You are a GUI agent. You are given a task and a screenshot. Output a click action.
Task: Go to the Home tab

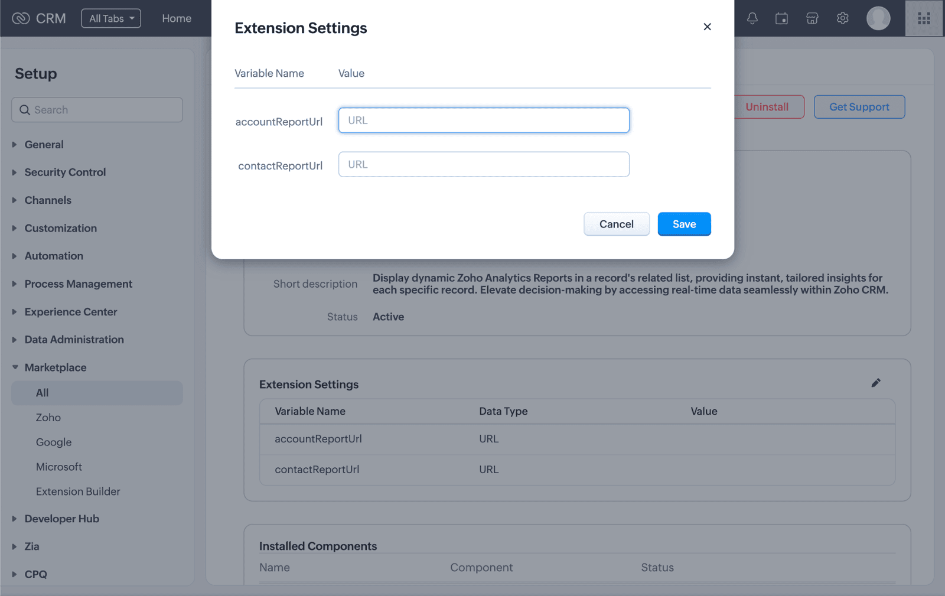point(177,18)
